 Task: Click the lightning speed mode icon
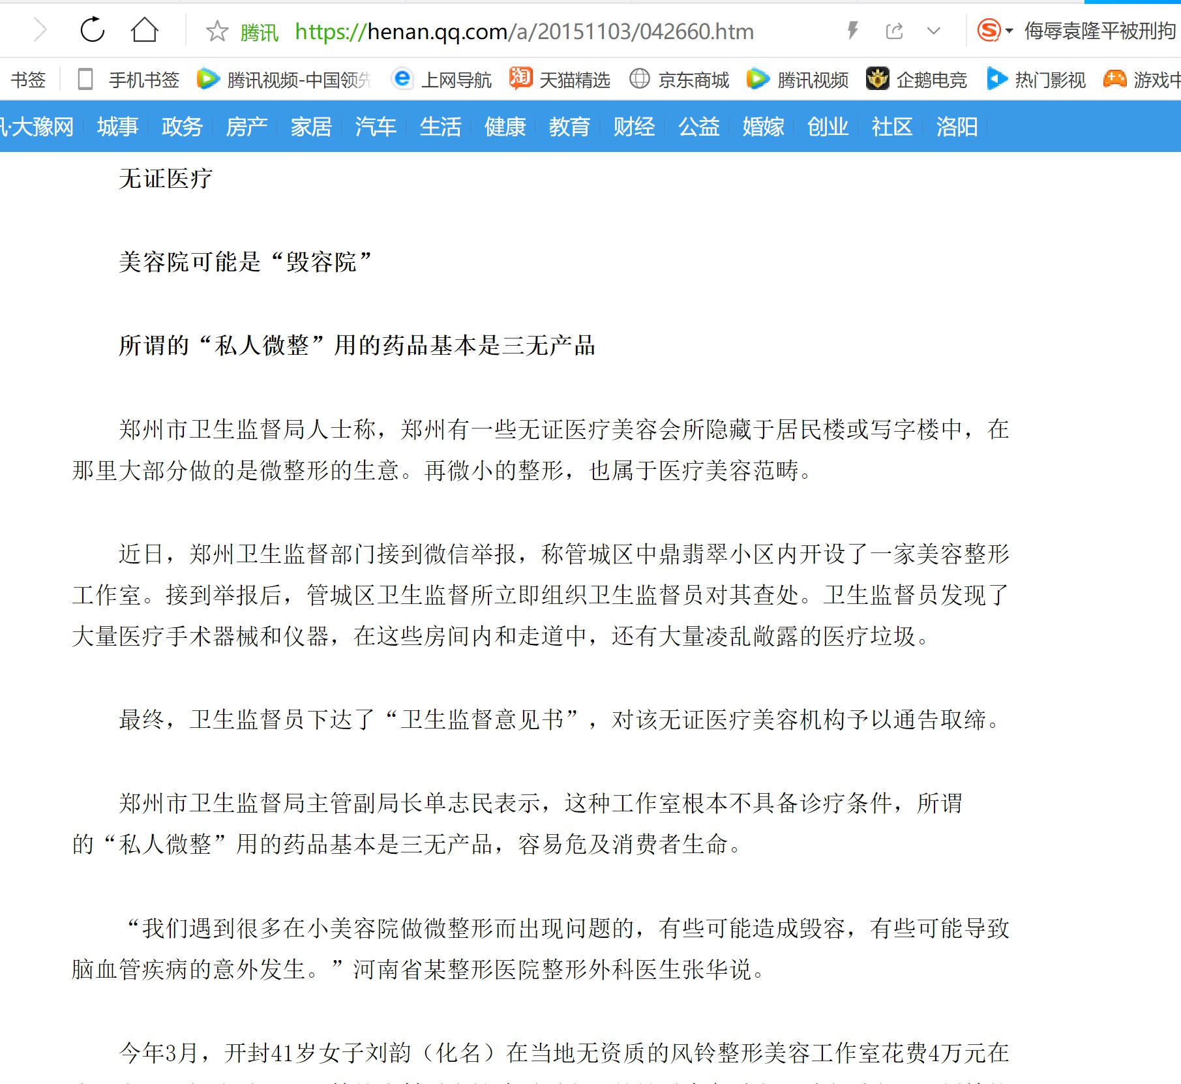[x=852, y=30]
